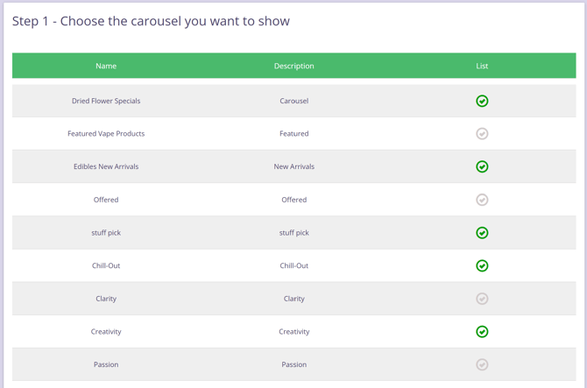Viewport: 587px width, 388px height.
Task: Click the Edibles New Arrivals check icon
Action: (x=482, y=166)
